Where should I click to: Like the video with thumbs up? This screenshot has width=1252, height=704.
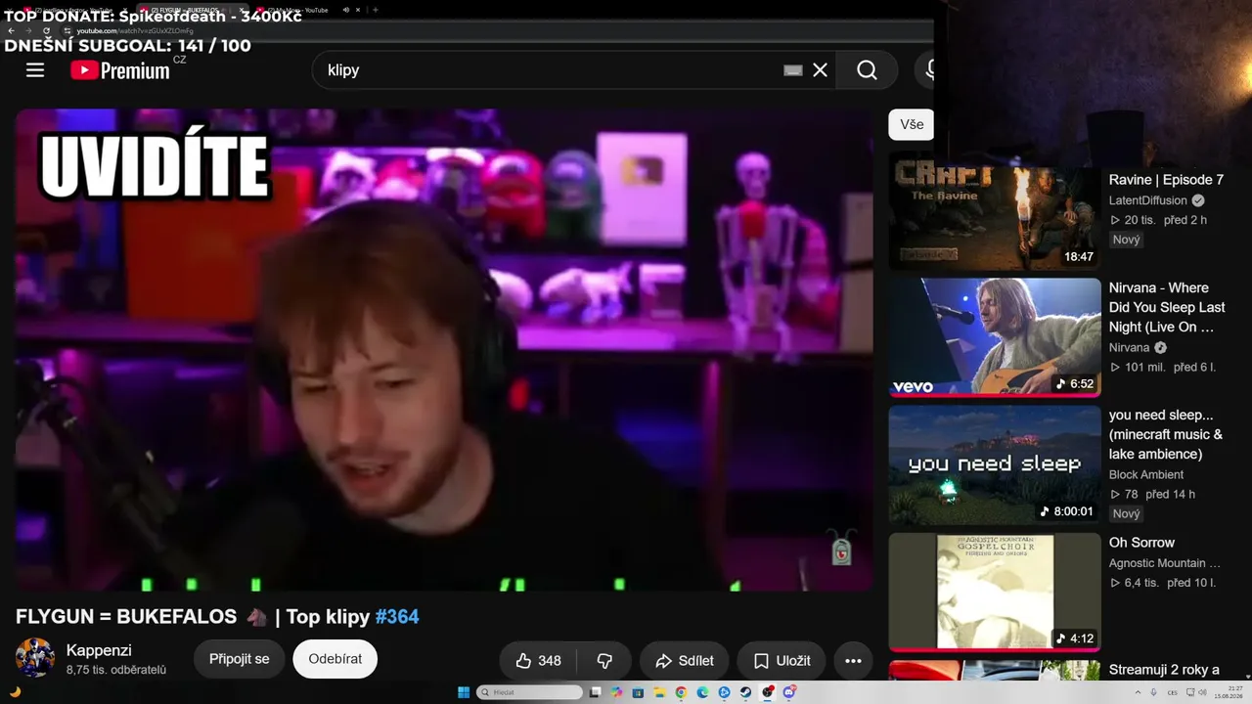pos(538,661)
